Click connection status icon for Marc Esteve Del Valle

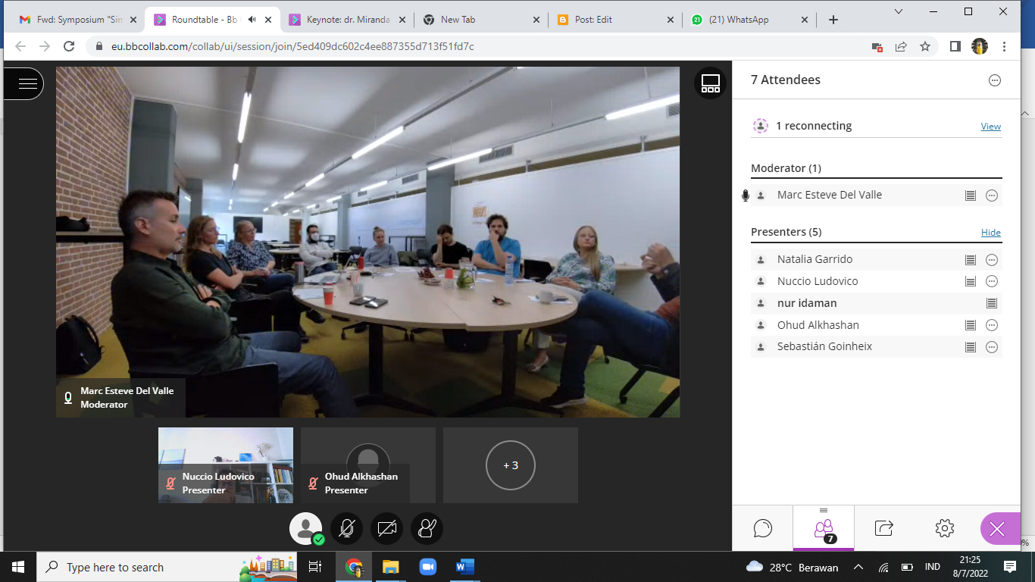point(970,196)
